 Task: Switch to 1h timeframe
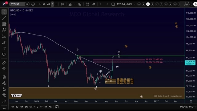[x=40, y=4]
